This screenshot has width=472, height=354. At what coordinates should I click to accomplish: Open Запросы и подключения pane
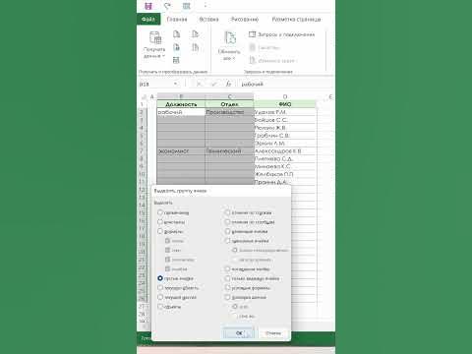pyautogui.click(x=282, y=34)
